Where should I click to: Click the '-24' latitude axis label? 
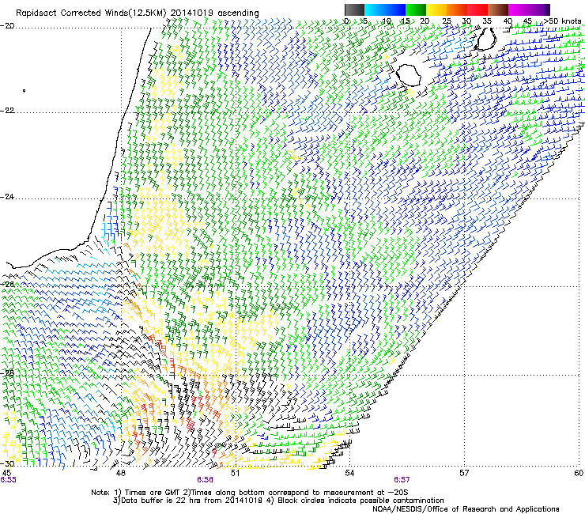pos(7,197)
